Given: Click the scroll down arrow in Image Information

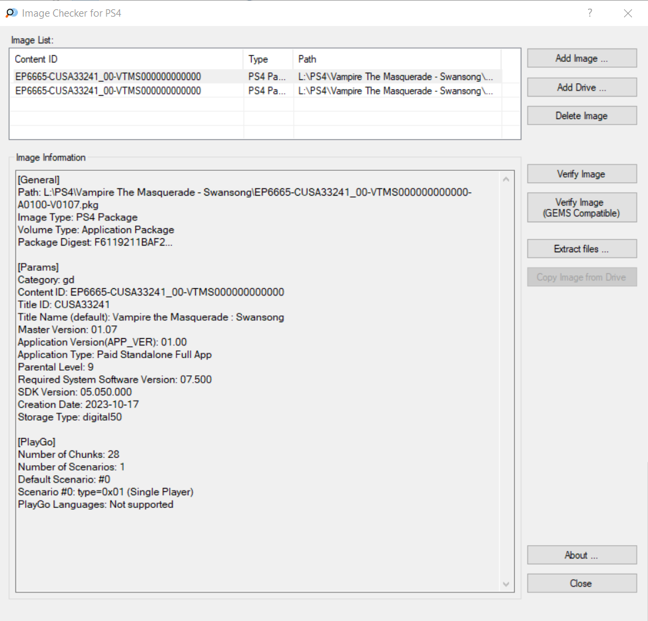Looking at the screenshot, I should [x=507, y=584].
